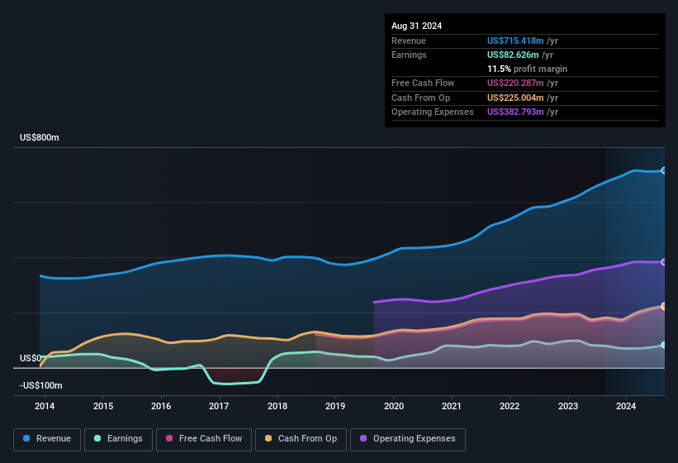The image size is (678, 463).
Task: Click the 2019 x-axis label
Action: [335, 406]
